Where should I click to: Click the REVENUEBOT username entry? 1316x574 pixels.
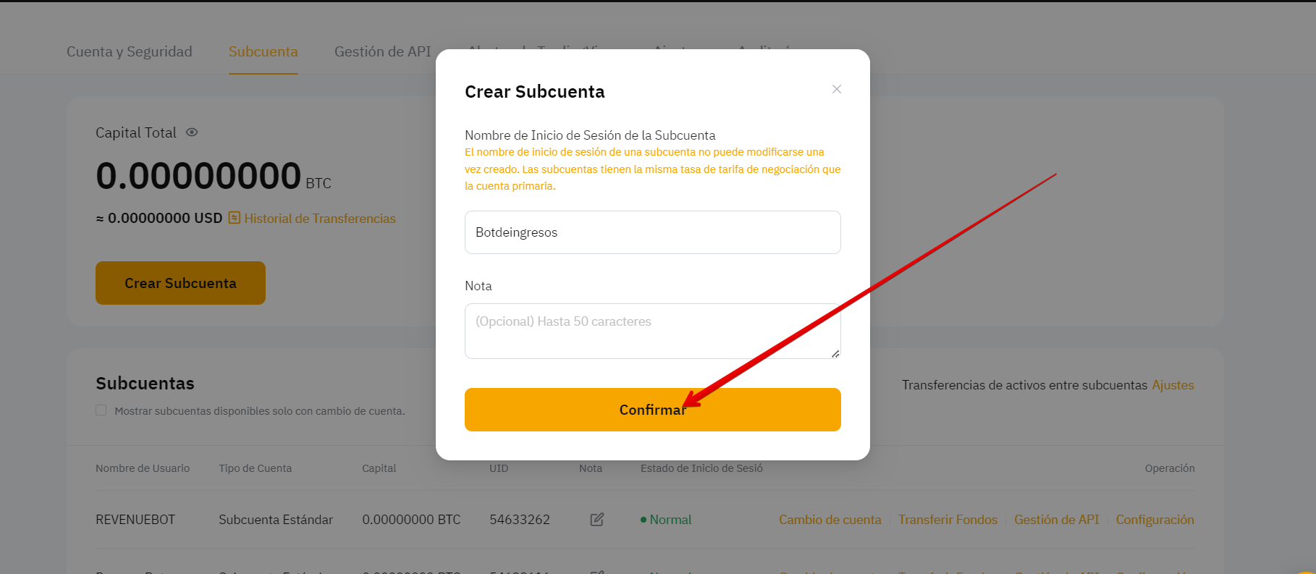[135, 520]
